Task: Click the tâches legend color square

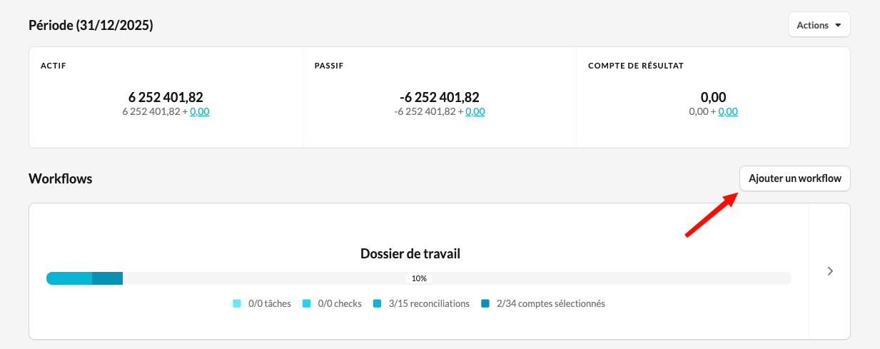Action: coord(238,303)
